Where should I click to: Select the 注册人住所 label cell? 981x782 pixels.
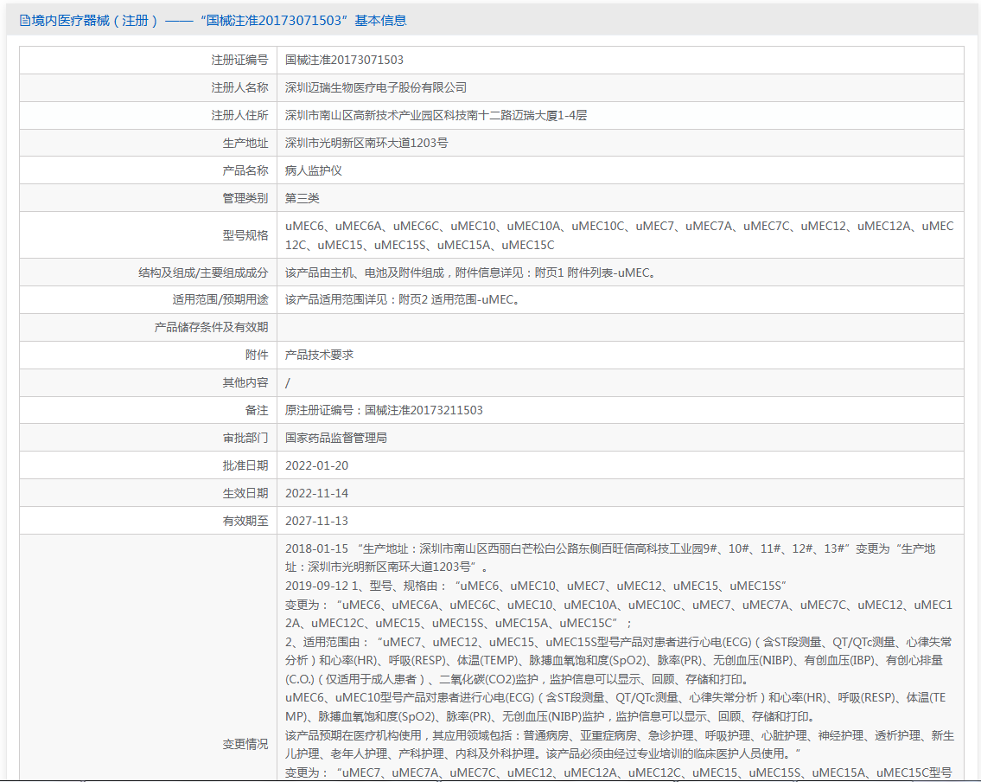point(239,115)
